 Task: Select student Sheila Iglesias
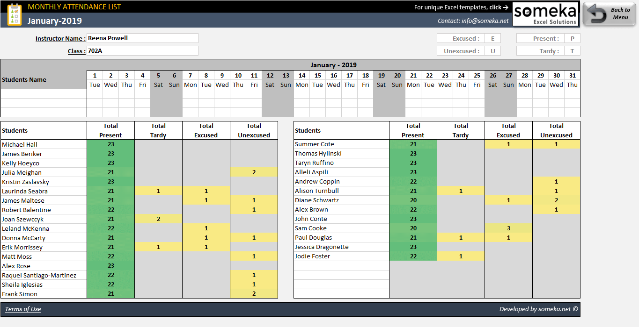pos(44,284)
